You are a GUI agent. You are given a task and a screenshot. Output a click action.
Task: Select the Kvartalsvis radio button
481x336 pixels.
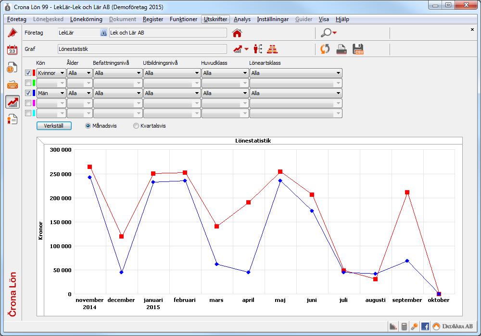point(136,126)
